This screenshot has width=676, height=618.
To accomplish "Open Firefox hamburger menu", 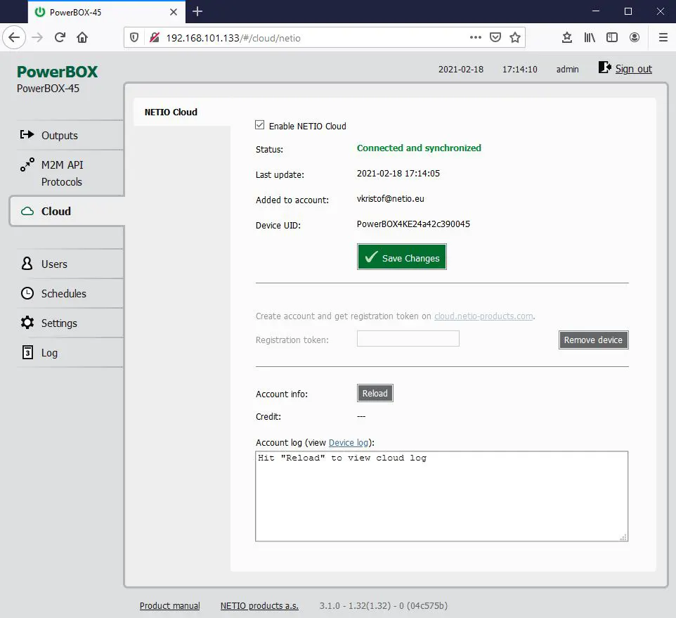I will coord(663,37).
